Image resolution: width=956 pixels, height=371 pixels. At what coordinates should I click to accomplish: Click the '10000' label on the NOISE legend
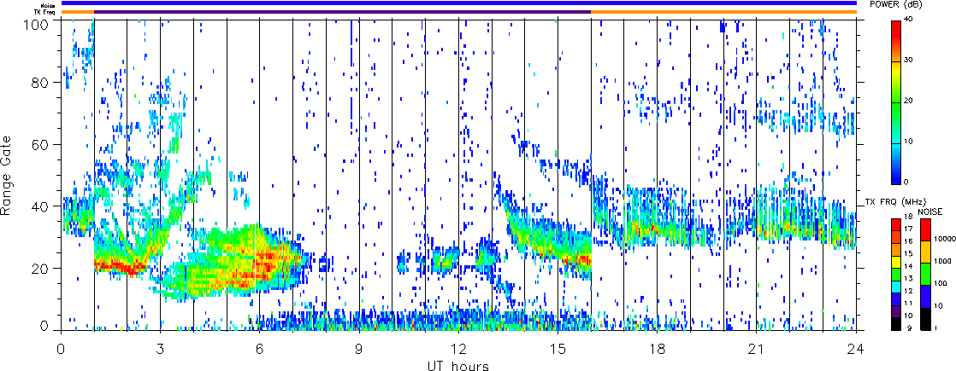pos(945,239)
